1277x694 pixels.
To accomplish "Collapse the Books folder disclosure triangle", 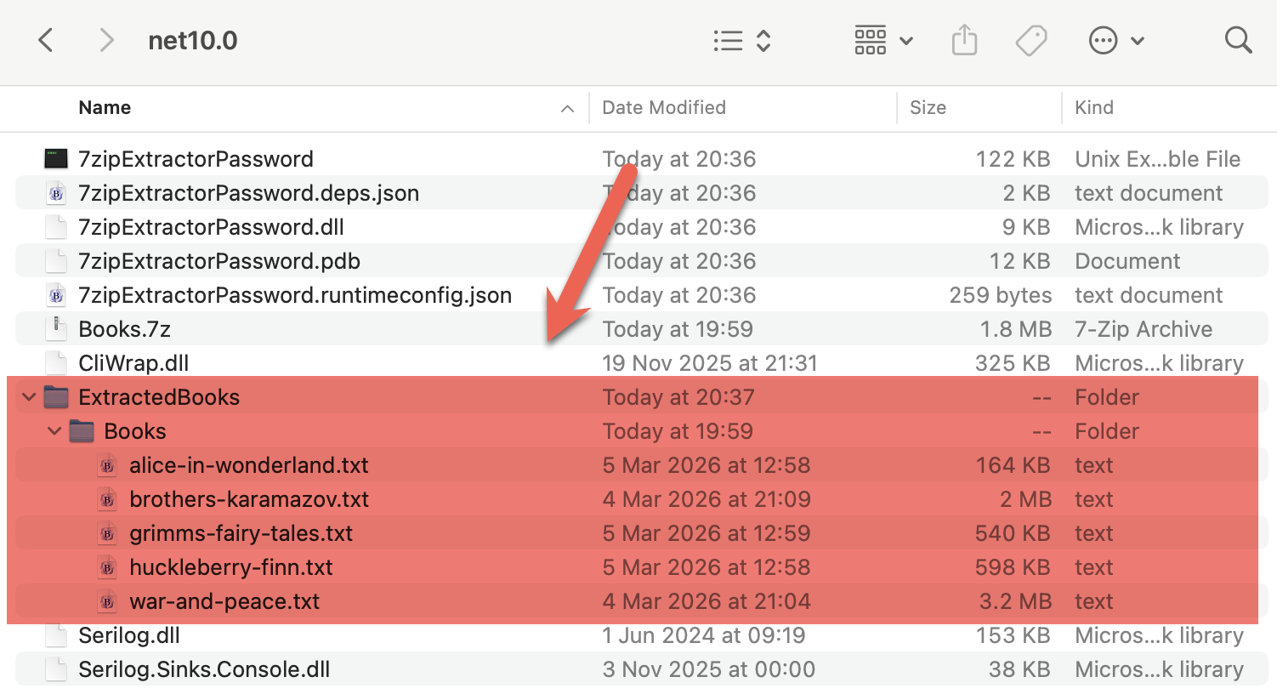I will (x=54, y=431).
